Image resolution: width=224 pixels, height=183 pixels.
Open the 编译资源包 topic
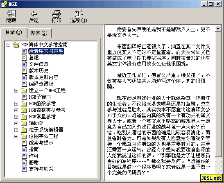[41, 84]
